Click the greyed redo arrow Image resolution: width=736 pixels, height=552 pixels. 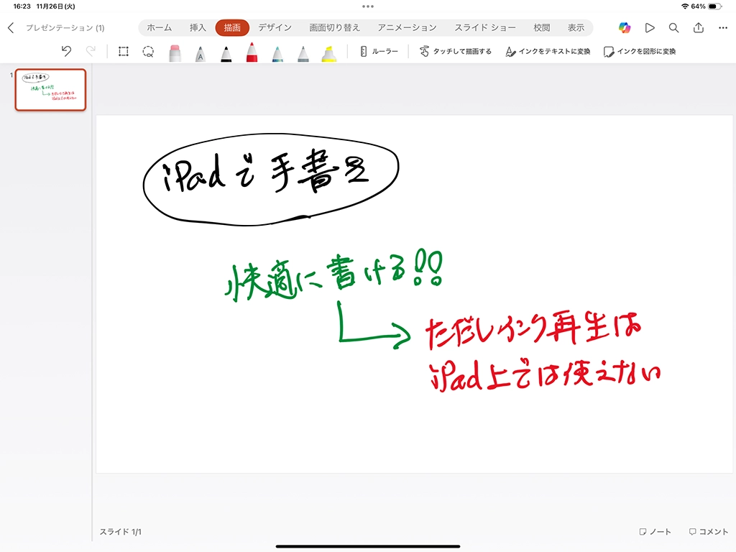91,51
